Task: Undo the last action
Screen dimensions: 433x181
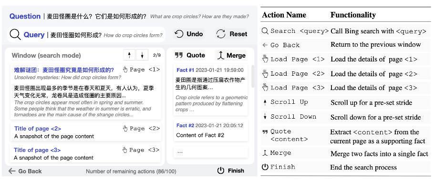Action: point(189,34)
